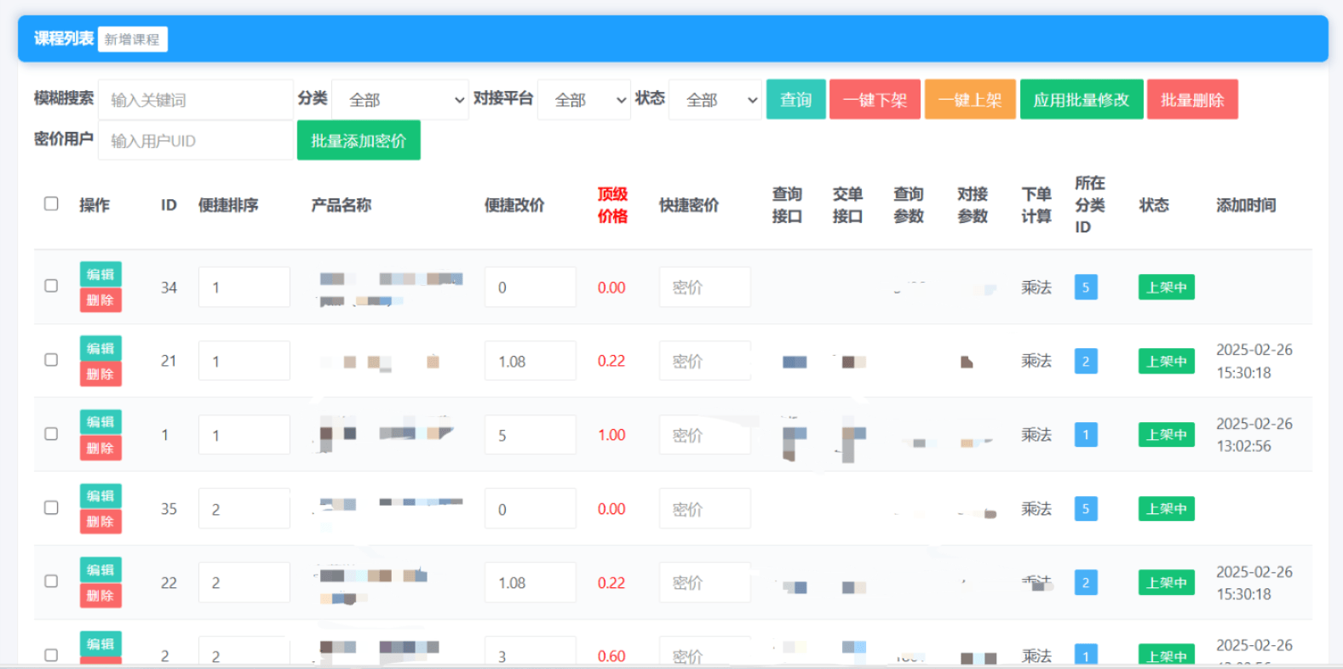The width and height of the screenshot is (1343, 669).
Task: Check the checkbox for row ID 34
Action: click(x=51, y=286)
